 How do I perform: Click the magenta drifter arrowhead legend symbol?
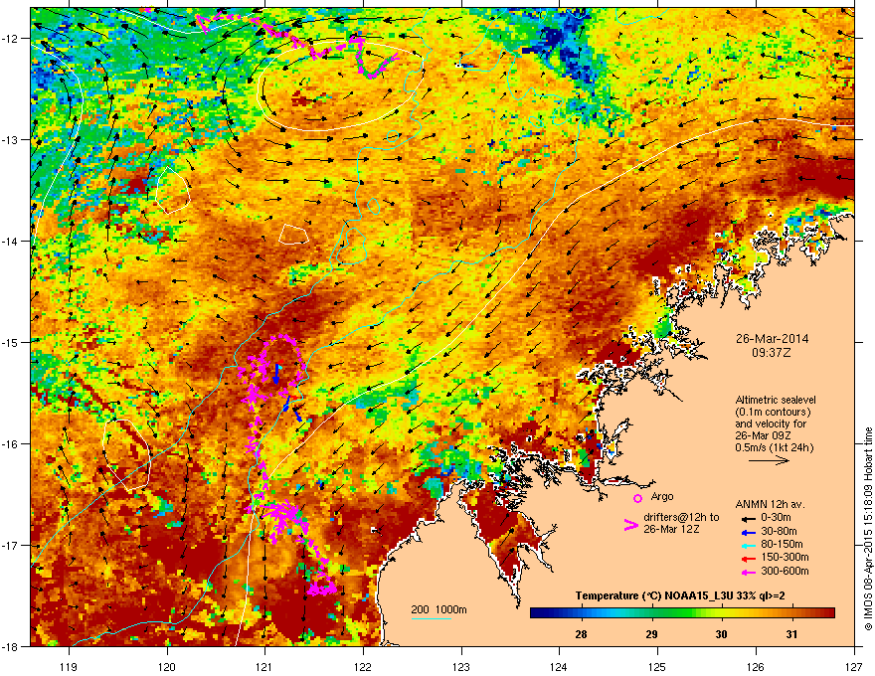[630, 525]
